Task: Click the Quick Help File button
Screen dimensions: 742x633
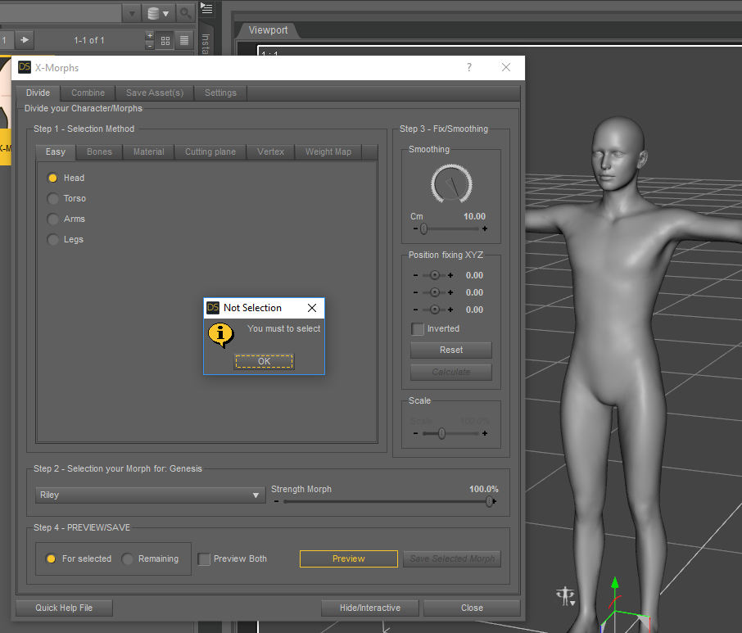Action: pyautogui.click(x=64, y=608)
